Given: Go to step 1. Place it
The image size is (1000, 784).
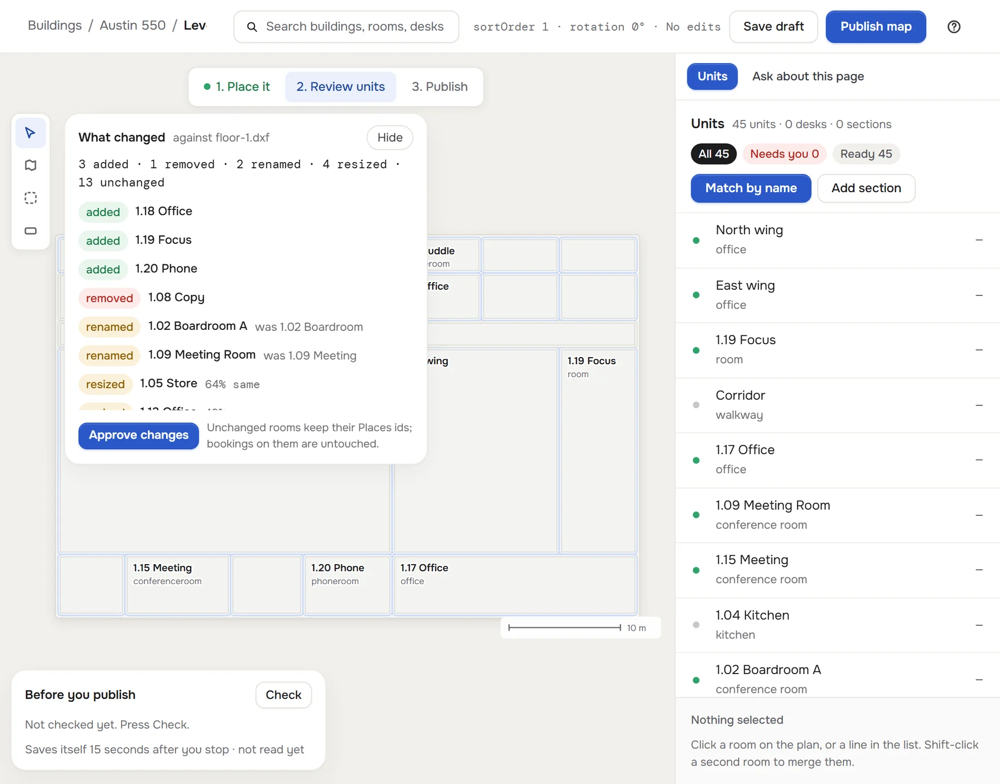Looking at the screenshot, I should (237, 87).
